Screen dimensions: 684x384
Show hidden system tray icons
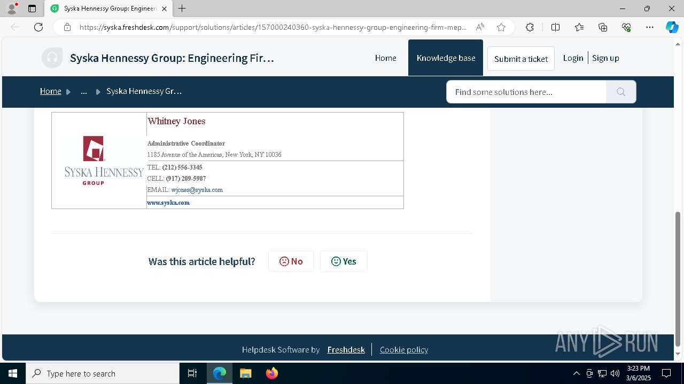point(576,373)
